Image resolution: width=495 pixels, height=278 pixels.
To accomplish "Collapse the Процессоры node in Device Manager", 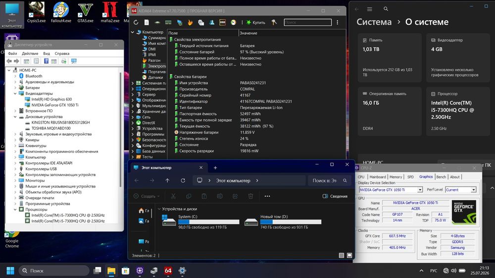I will point(15,210).
